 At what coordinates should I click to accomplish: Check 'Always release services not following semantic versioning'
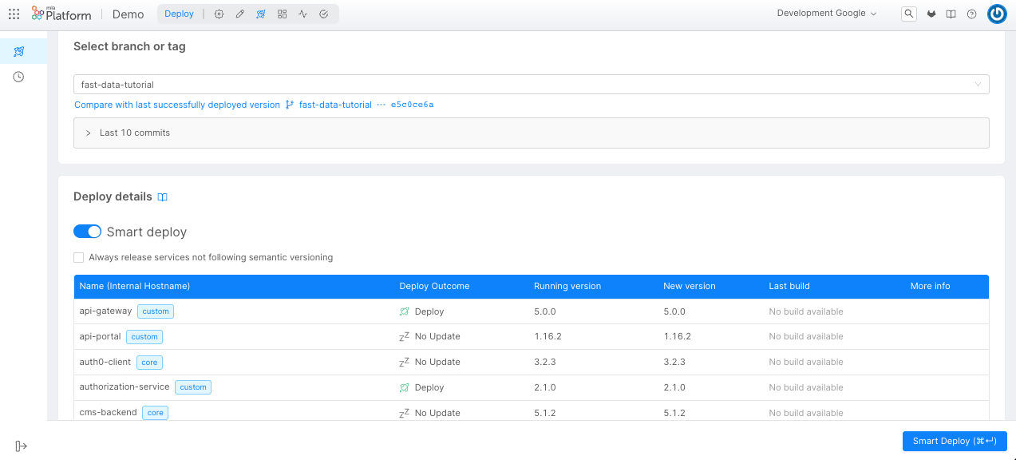click(78, 257)
